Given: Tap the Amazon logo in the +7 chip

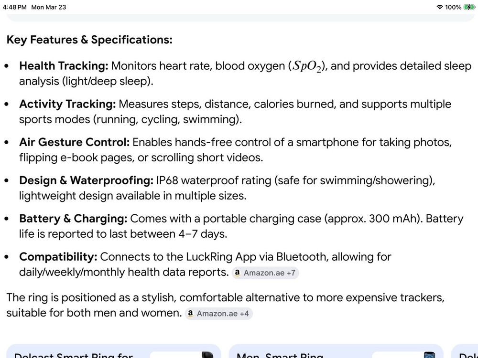Looking at the screenshot, I should tap(237, 273).
